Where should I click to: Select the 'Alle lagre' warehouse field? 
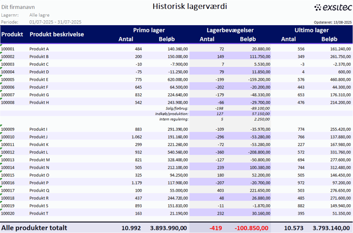[x=40, y=15]
